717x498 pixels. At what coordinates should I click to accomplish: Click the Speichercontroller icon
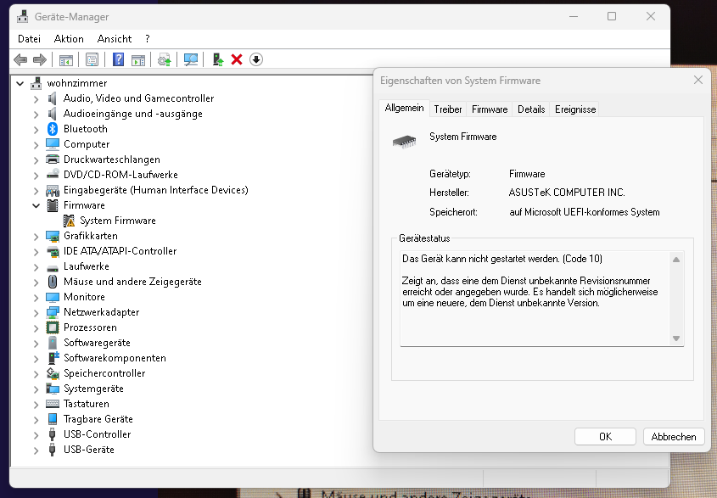tap(53, 373)
